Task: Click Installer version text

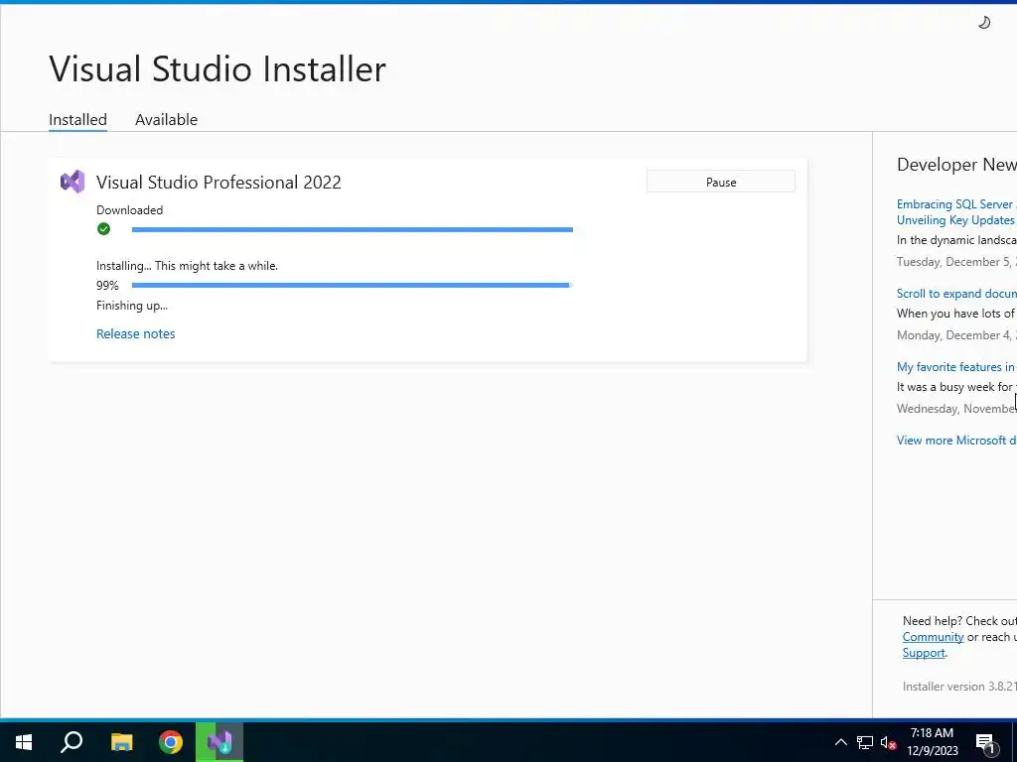Action: pyautogui.click(x=959, y=687)
